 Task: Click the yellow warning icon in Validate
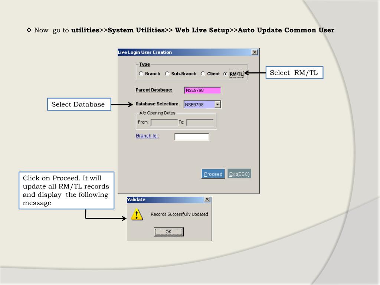point(137,214)
